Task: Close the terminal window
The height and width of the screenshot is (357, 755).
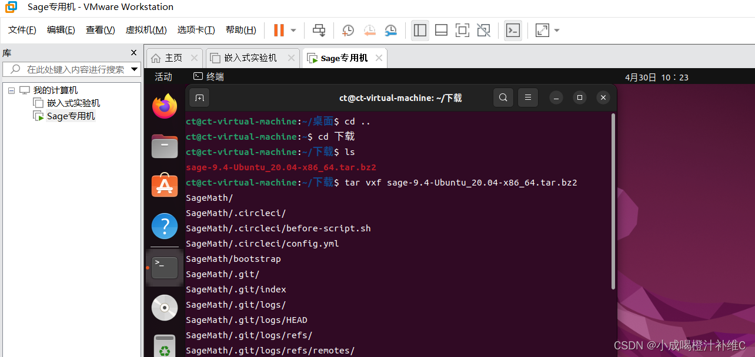Action: click(x=603, y=98)
